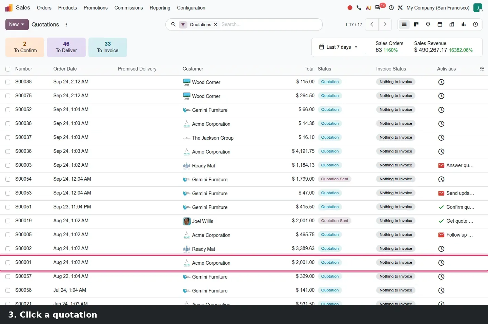This screenshot has height=324, width=488.
Task: Open the optional columns settings dropdown
Action: (x=482, y=69)
